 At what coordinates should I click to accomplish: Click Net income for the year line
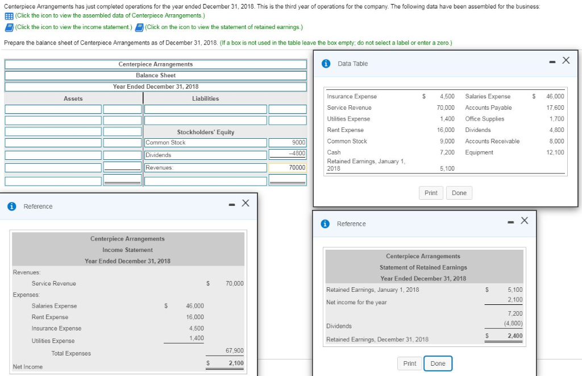(x=424, y=302)
